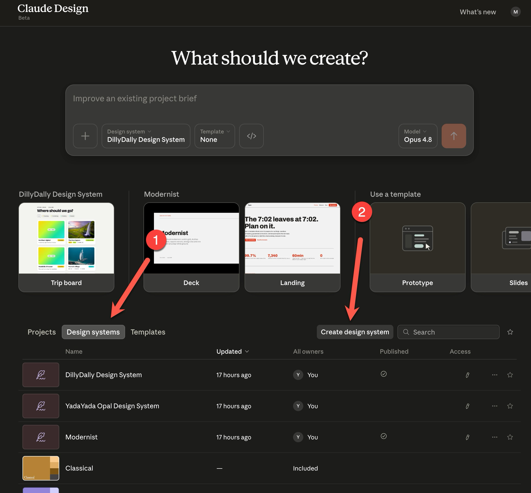Switch to the Projects tab

(x=42, y=332)
